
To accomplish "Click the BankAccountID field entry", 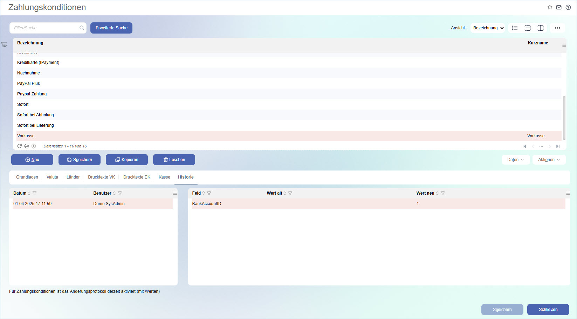I will [x=207, y=204].
